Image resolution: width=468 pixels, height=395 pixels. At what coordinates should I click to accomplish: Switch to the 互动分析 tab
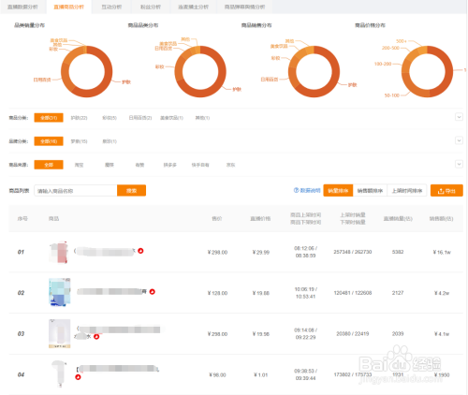(x=111, y=7)
